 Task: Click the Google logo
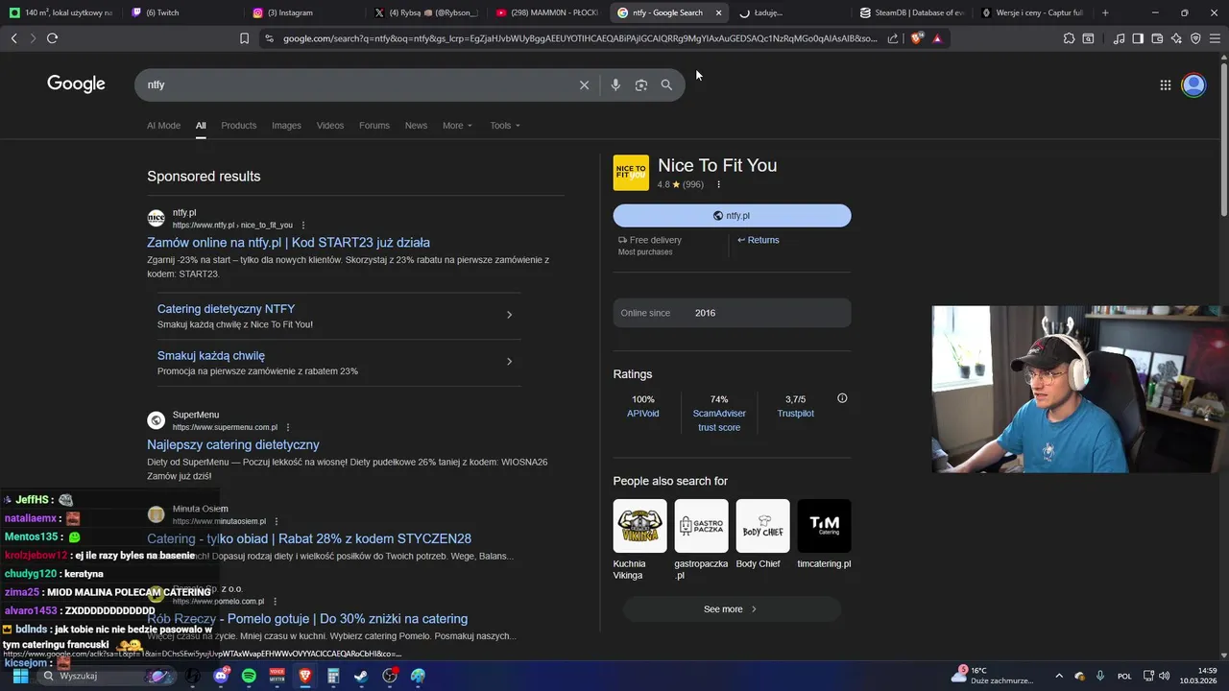click(76, 83)
